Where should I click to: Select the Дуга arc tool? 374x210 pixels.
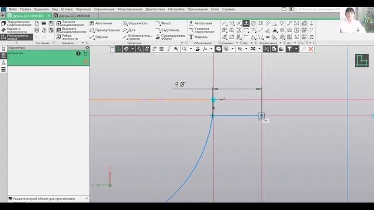click(129, 30)
